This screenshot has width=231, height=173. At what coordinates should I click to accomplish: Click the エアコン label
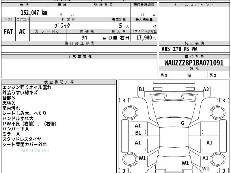point(23,19)
